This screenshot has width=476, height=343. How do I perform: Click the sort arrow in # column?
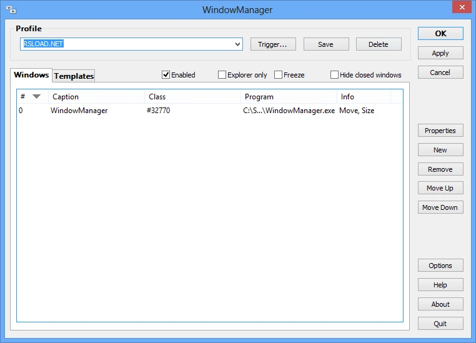pyautogui.click(x=36, y=96)
